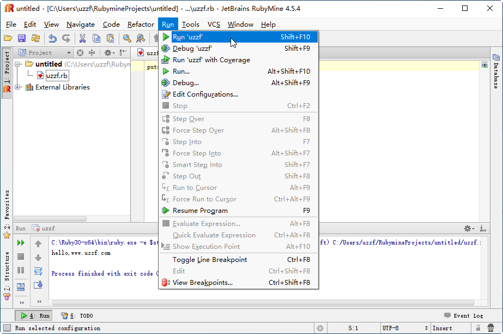Choose View Breakpoints... menu entry
Viewport: 503px width, 334px height.
[238, 282]
